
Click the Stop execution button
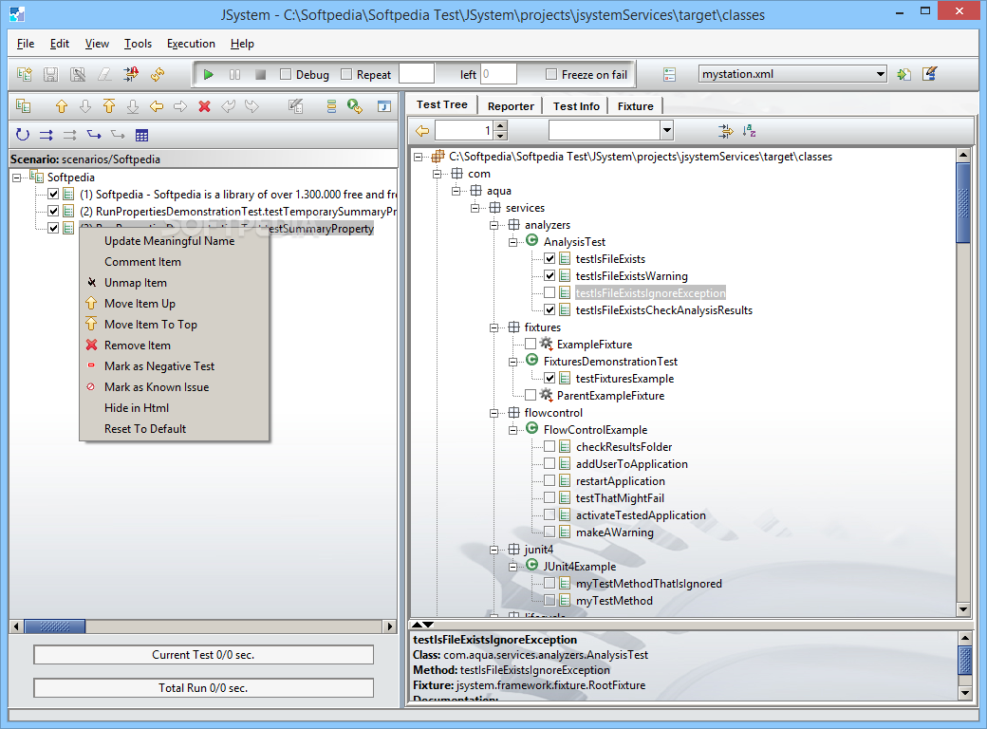(x=260, y=74)
